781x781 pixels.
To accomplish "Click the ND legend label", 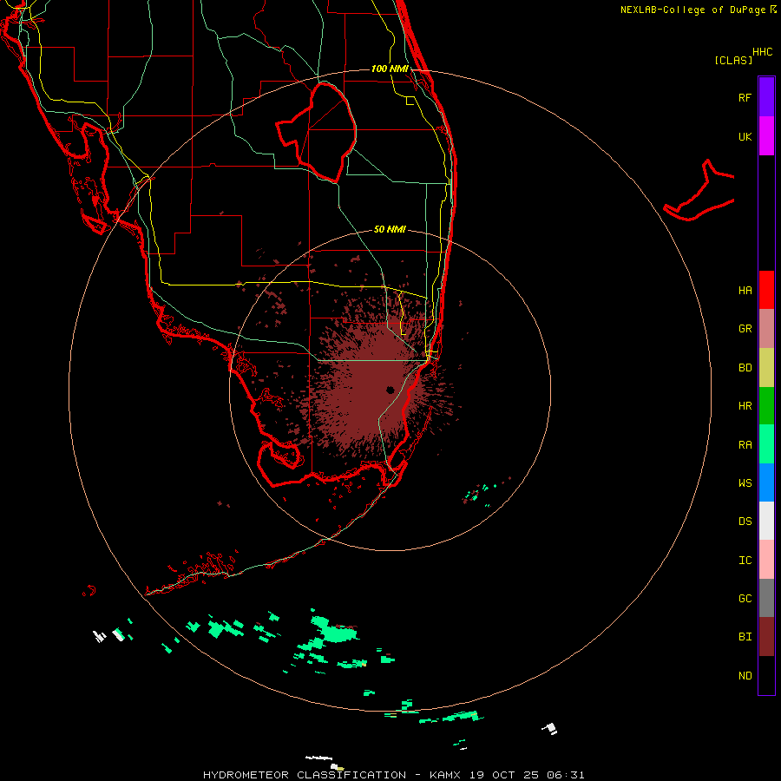I will 745,675.
